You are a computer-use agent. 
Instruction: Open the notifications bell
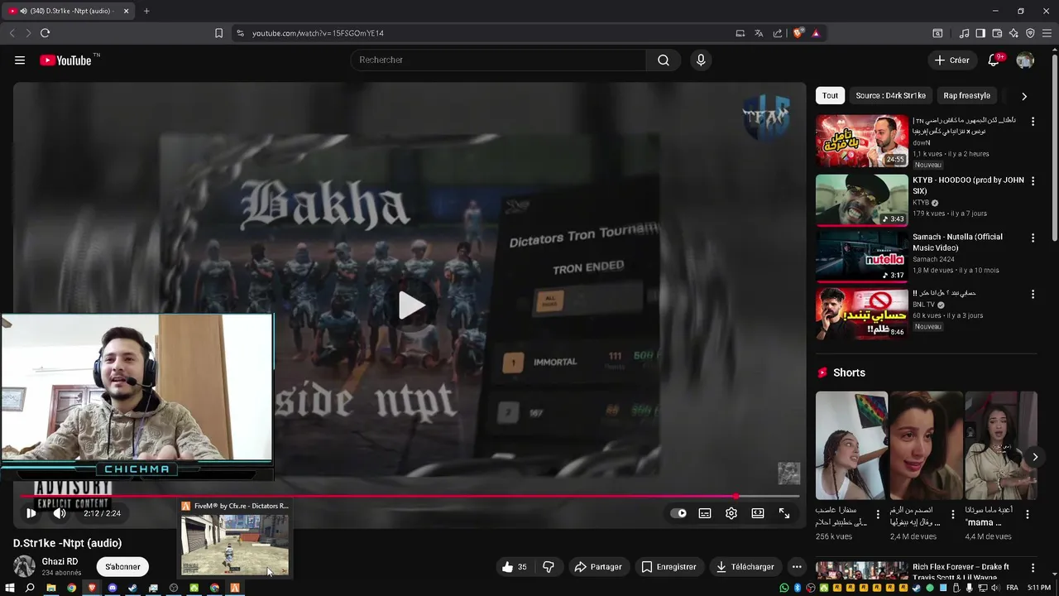point(994,60)
